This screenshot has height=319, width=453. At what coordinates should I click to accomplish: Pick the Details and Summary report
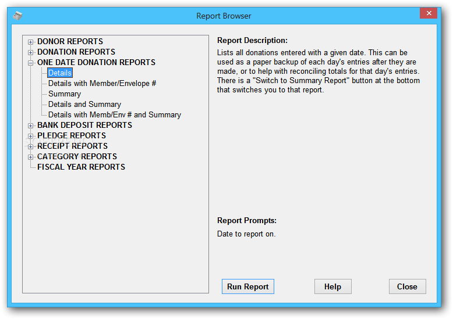point(84,104)
